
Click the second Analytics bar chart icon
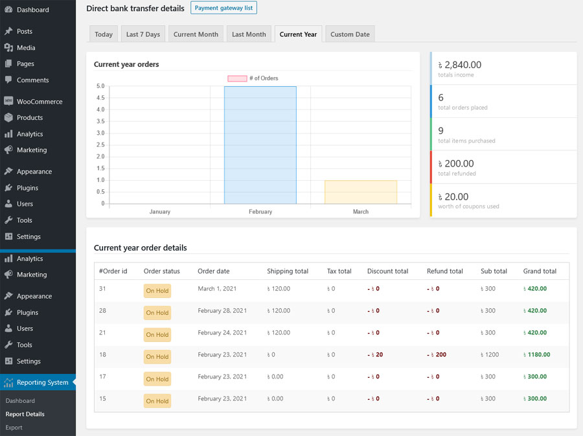coord(8,258)
